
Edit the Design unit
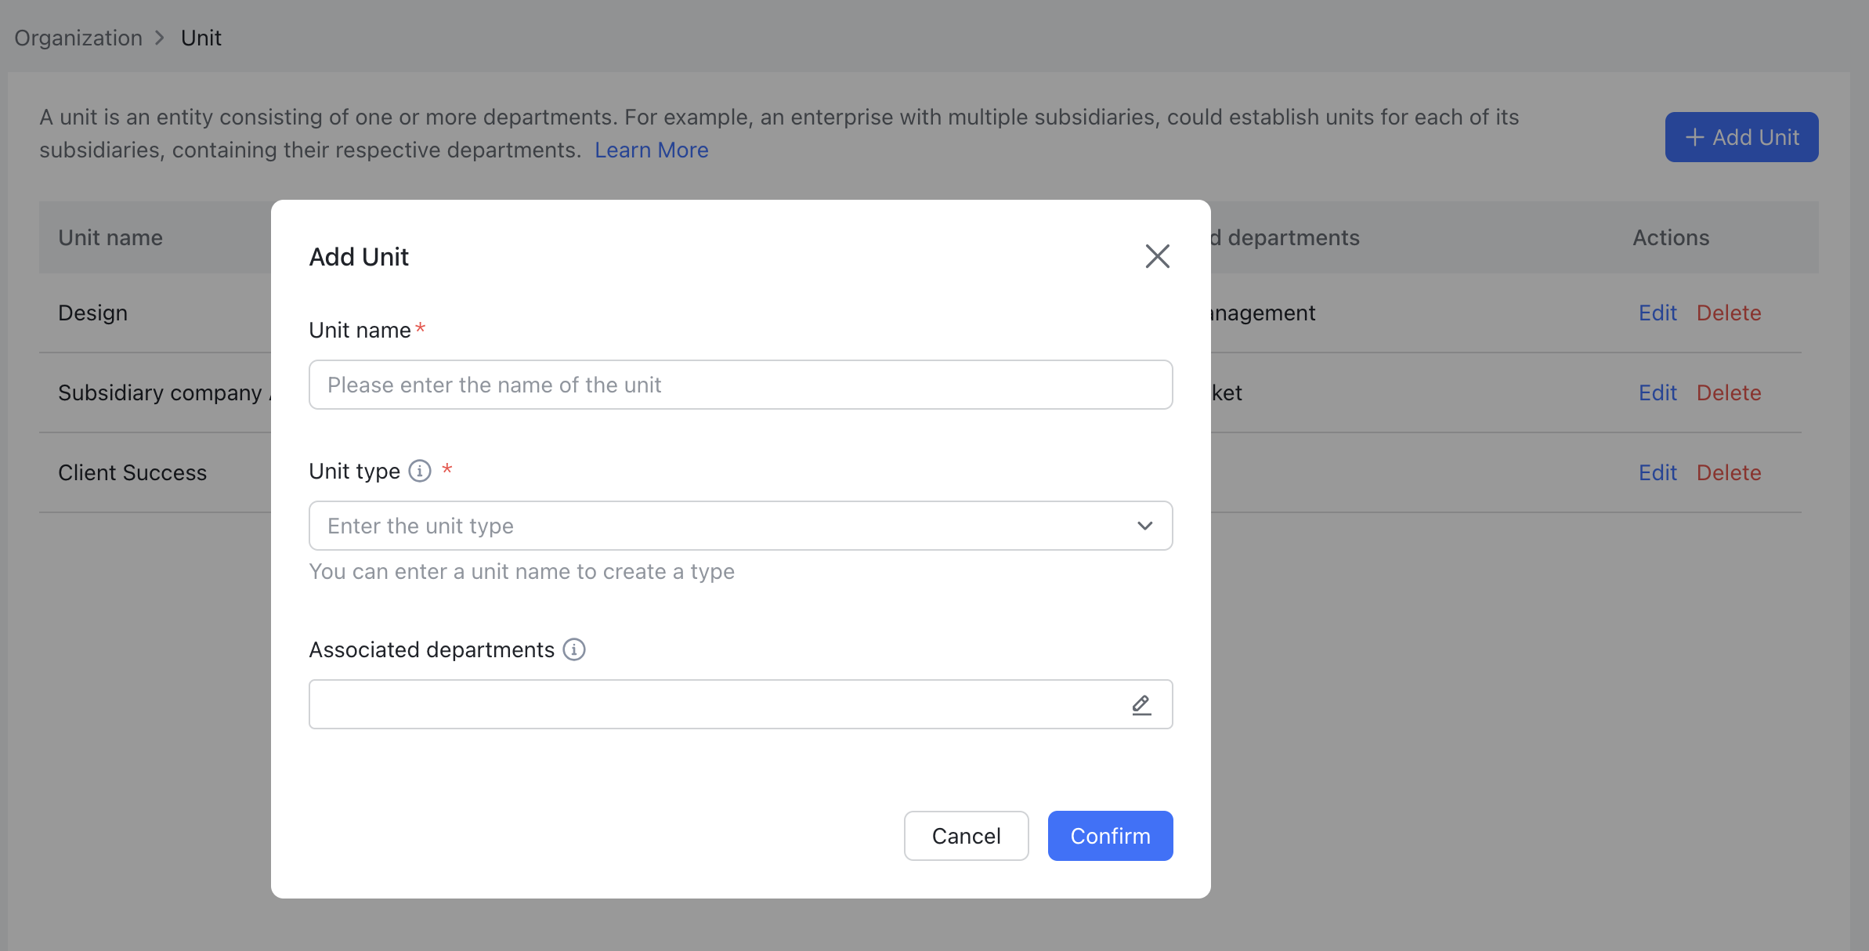1657,313
